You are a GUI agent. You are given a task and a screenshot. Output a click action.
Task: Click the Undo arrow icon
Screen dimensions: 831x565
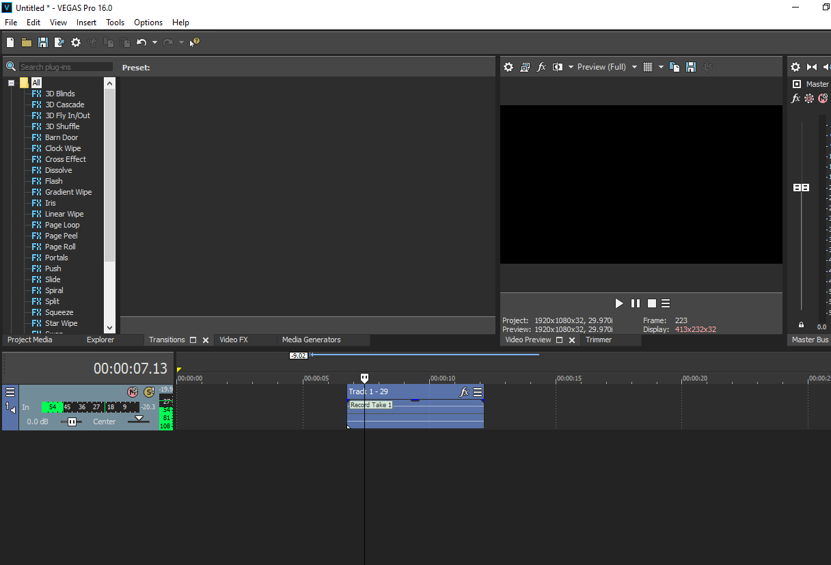click(141, 42)
